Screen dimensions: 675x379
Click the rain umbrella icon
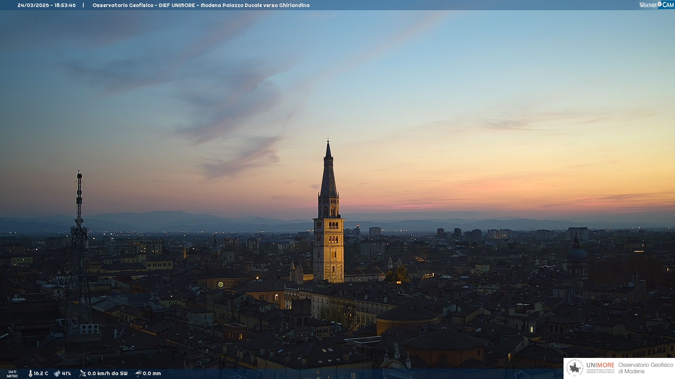click(139, 373)
